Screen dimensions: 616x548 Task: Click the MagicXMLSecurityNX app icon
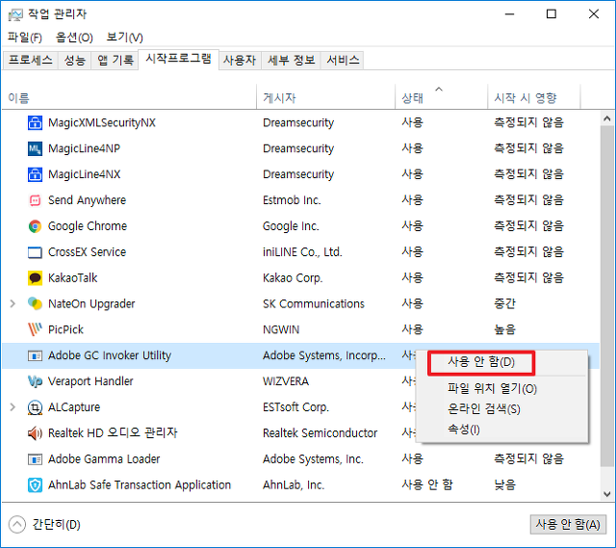[x=35, y=122]
